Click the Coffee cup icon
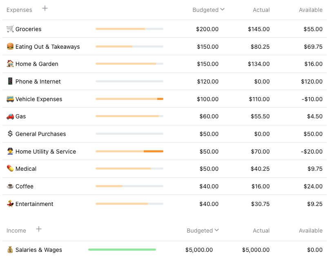Screen dimensions: 330x258 click(9, 186)
